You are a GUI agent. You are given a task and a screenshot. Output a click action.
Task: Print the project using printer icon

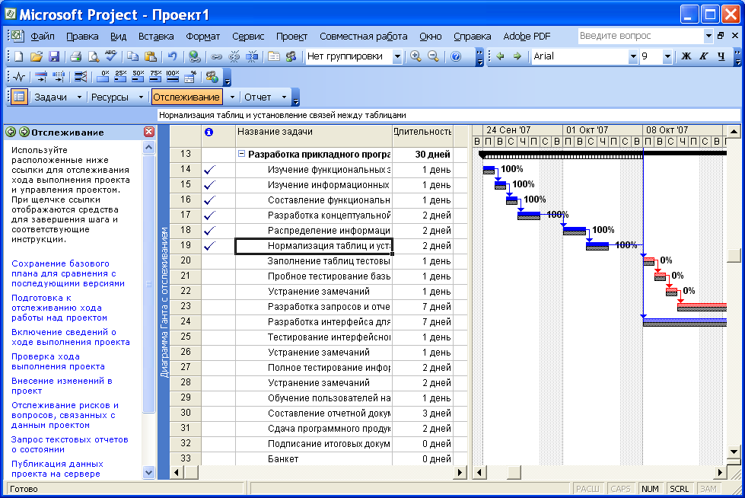[x=75, y=56]
